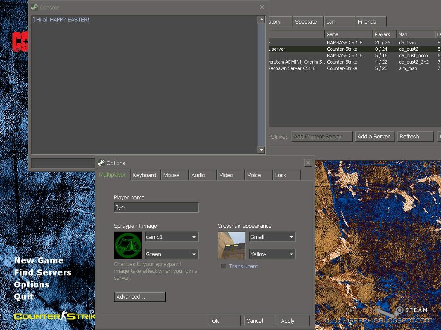
Task: Click the crosshair appearance preview image
Action: (x=232, y=245)
